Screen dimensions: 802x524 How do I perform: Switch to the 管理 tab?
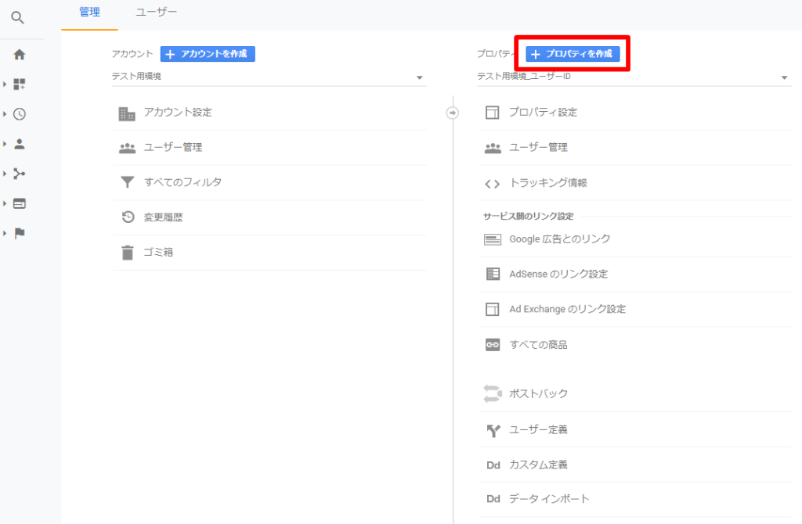89,13
